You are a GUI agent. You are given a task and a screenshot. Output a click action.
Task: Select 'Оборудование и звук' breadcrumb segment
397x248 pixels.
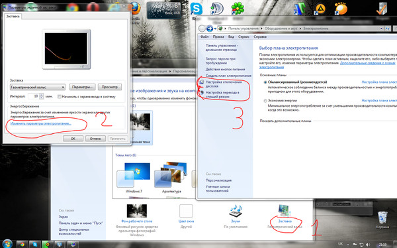[281, 29]
